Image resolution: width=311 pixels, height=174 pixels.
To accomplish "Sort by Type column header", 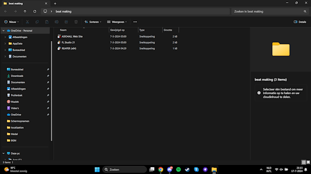I will click(142, 30).
